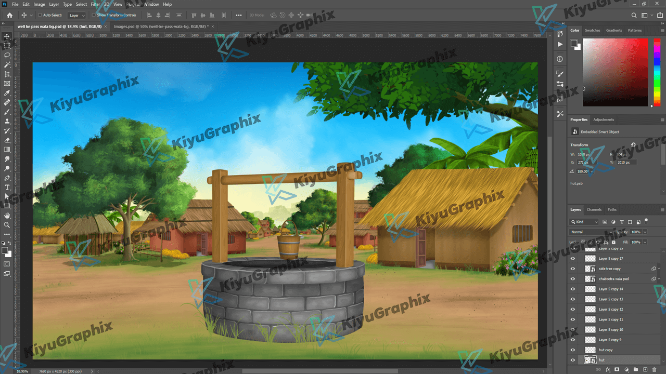
Task: Choose the Horizontal Type tool
Action: pyautogui.click(x=7, y=187)
